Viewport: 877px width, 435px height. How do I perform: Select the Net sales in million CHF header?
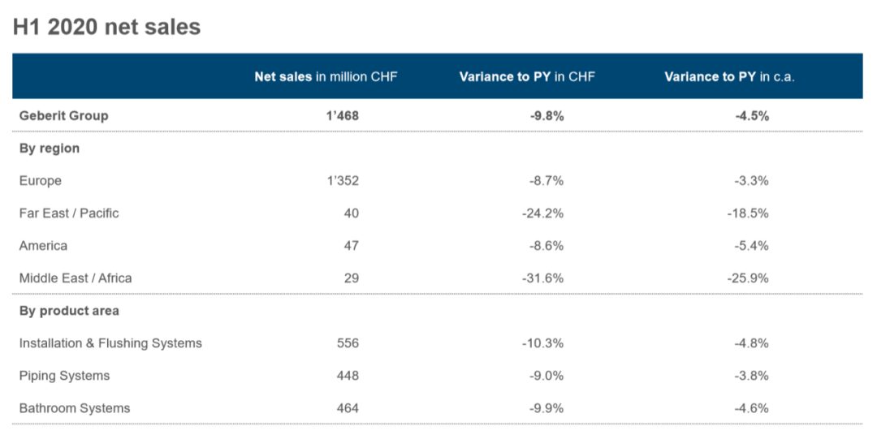coord(326,77)
